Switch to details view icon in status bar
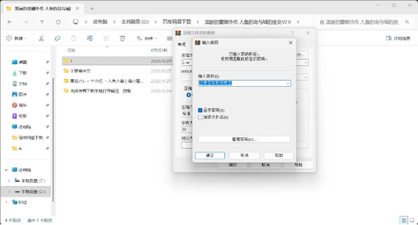418x225 pixels. (404, 220)
